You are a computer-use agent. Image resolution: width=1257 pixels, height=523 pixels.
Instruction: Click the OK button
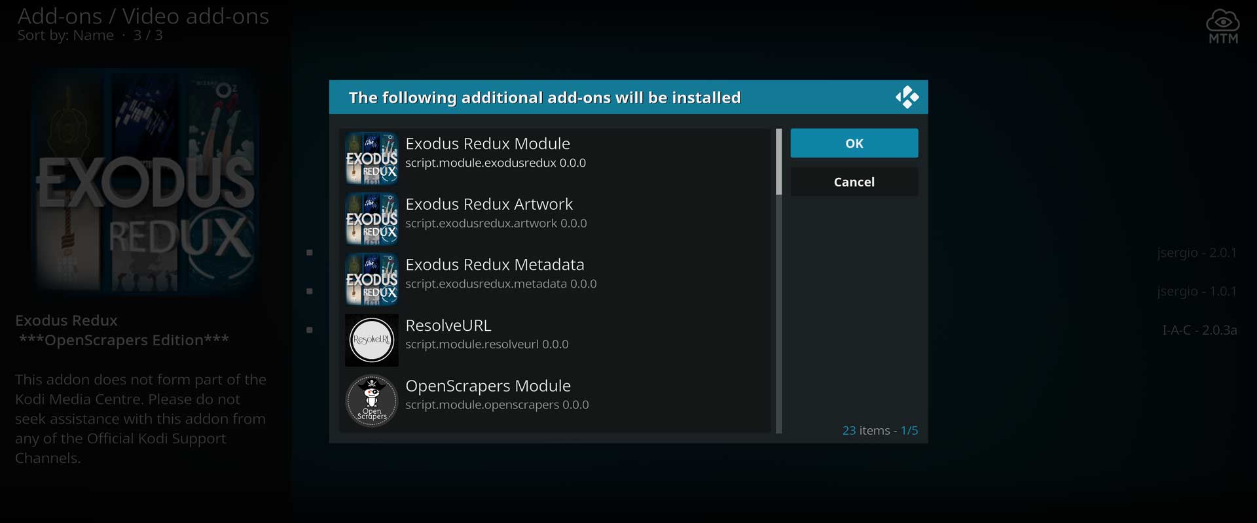854,143
